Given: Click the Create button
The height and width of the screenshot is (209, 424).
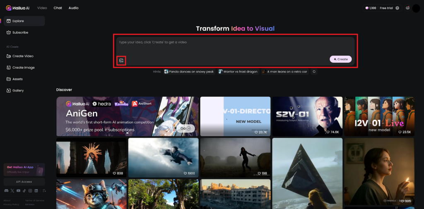Looking at the screenshot, I should click(x=341, y=59).
